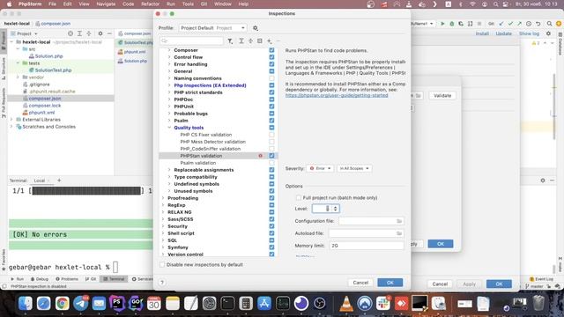Screen dimensions: 564x317
Task: Open the Navigate menu
Action: pos(106,4)
